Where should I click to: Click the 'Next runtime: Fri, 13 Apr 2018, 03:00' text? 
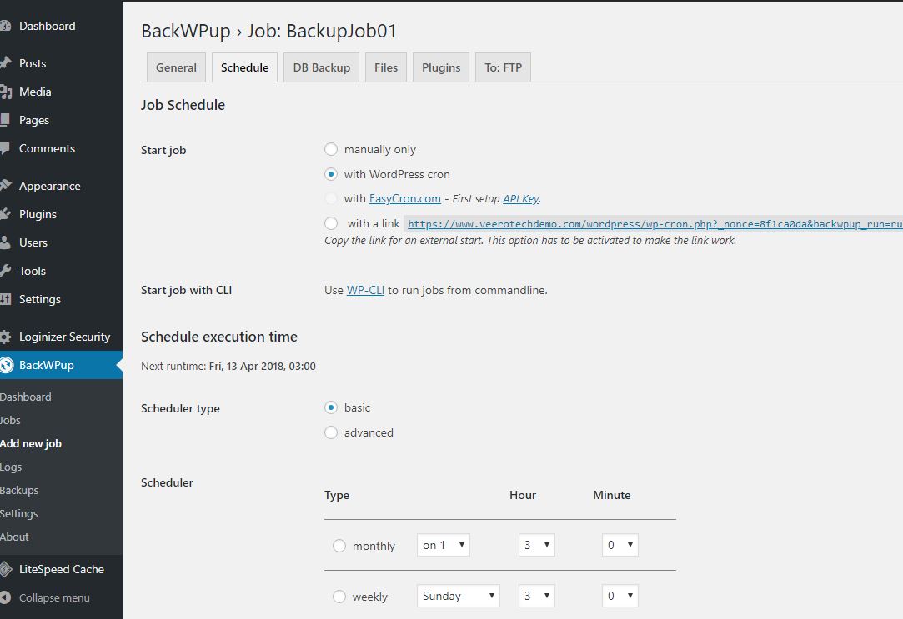click(228, 366)
